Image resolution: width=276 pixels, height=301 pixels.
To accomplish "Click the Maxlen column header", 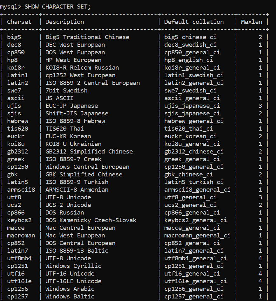I will pos(252,22).
